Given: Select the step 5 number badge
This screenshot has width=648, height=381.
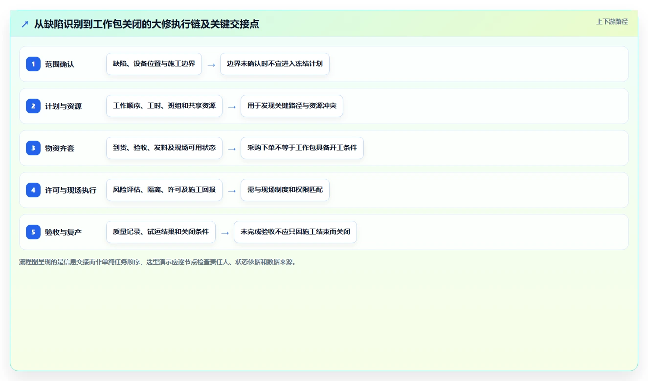Looking at the screenshot, I should (x=33, y=232).
